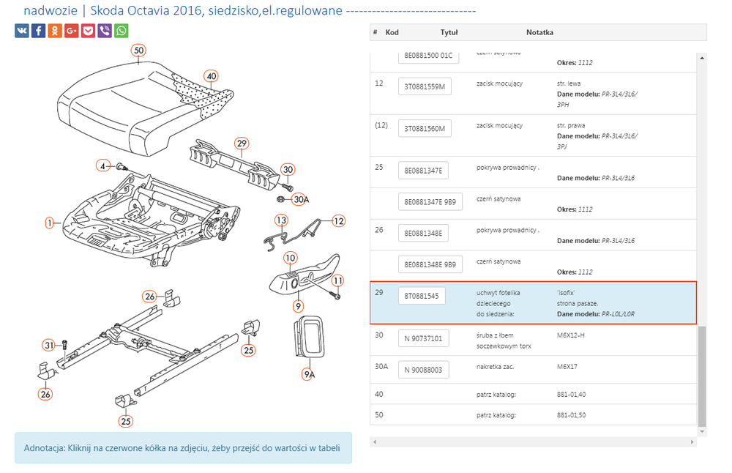Share via Viber icon
This screenshot has height=473, width=732.
[x=105, y=31]
